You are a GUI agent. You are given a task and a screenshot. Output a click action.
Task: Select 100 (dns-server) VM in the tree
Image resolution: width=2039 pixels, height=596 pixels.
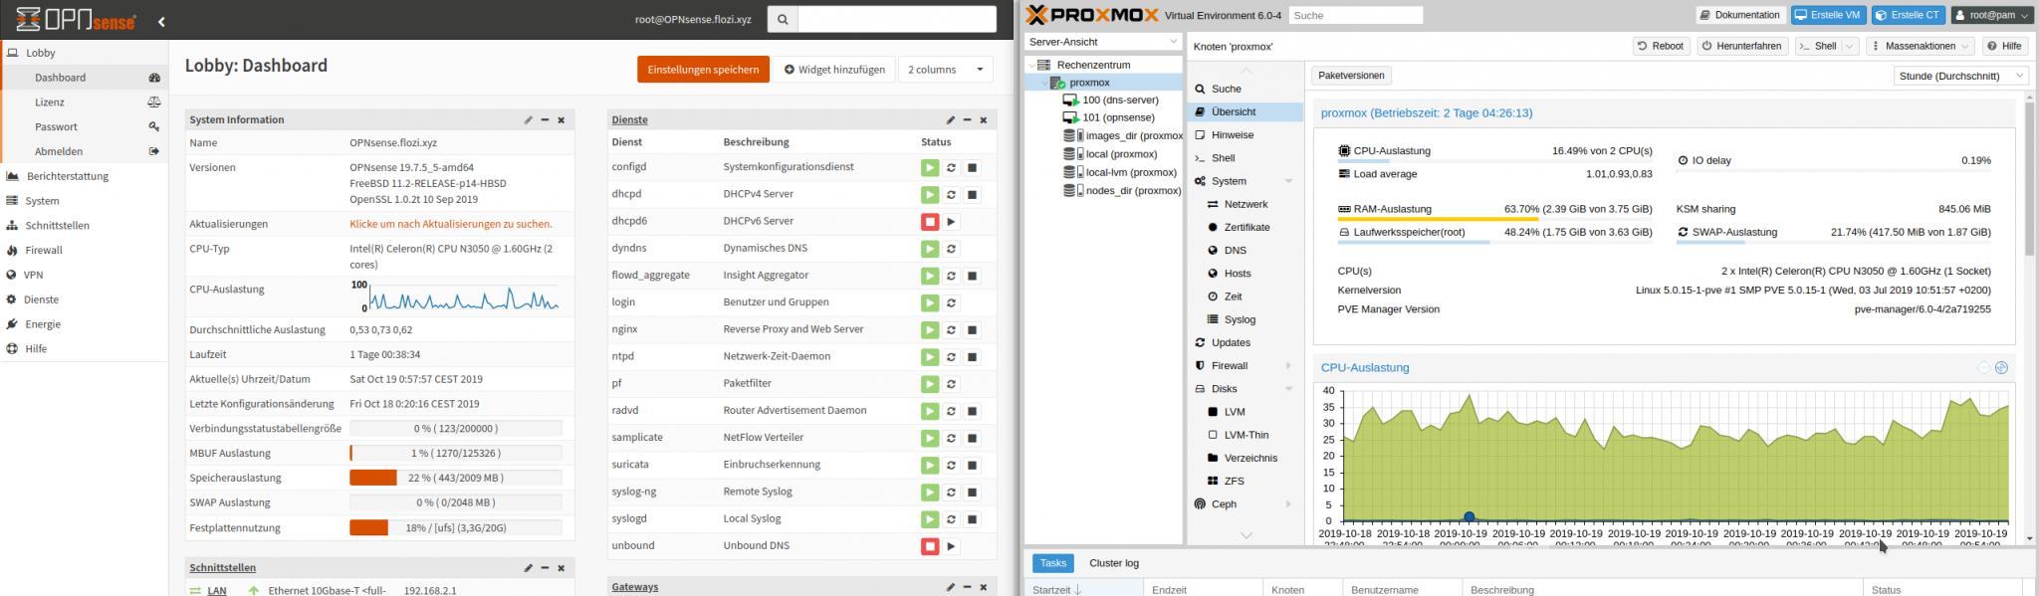tap(1120, 99)
